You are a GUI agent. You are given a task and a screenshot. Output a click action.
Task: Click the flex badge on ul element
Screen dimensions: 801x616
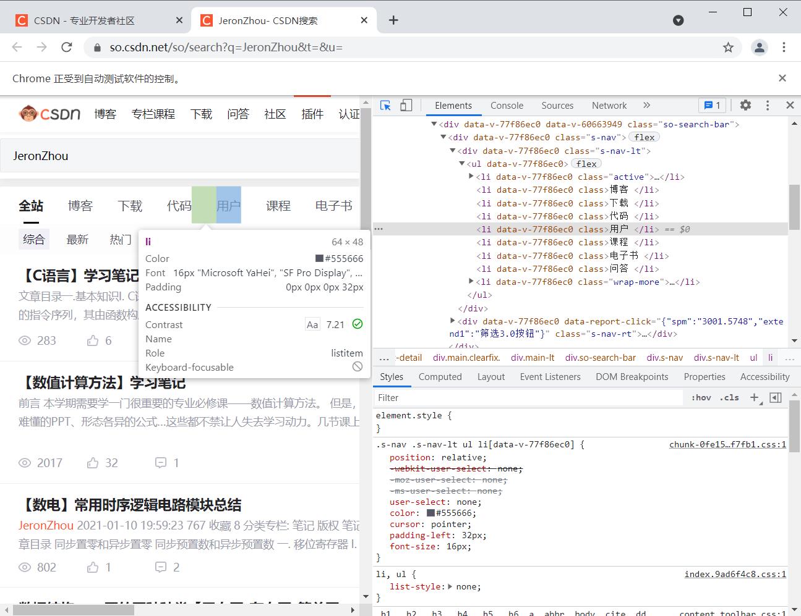click(586, 164)
